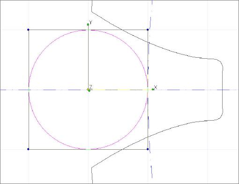Viewport: 239px width, 184px height.
Task: Select the rectangle's top edge line
Action: click(56, 30)
